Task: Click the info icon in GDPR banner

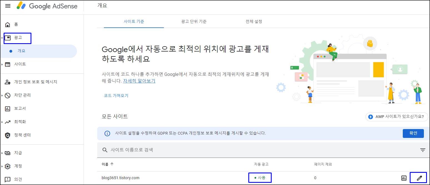Action: point(107,133)
